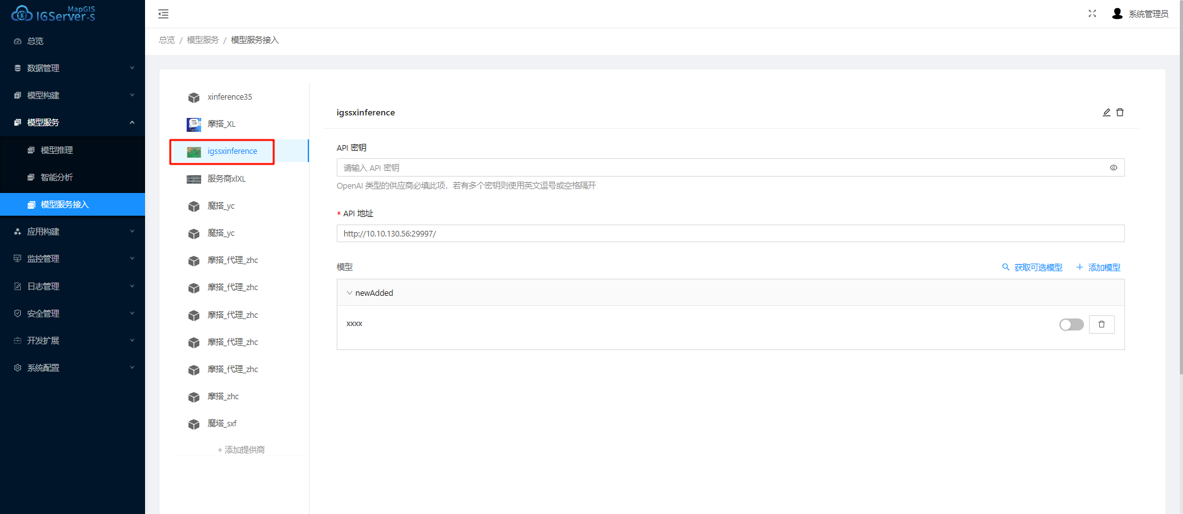The width and height of the screenshot is (1183, 514).
Task: Expand the 数据管理 sidebar menu
Action: pyautogui.click(x=73, y=68)
